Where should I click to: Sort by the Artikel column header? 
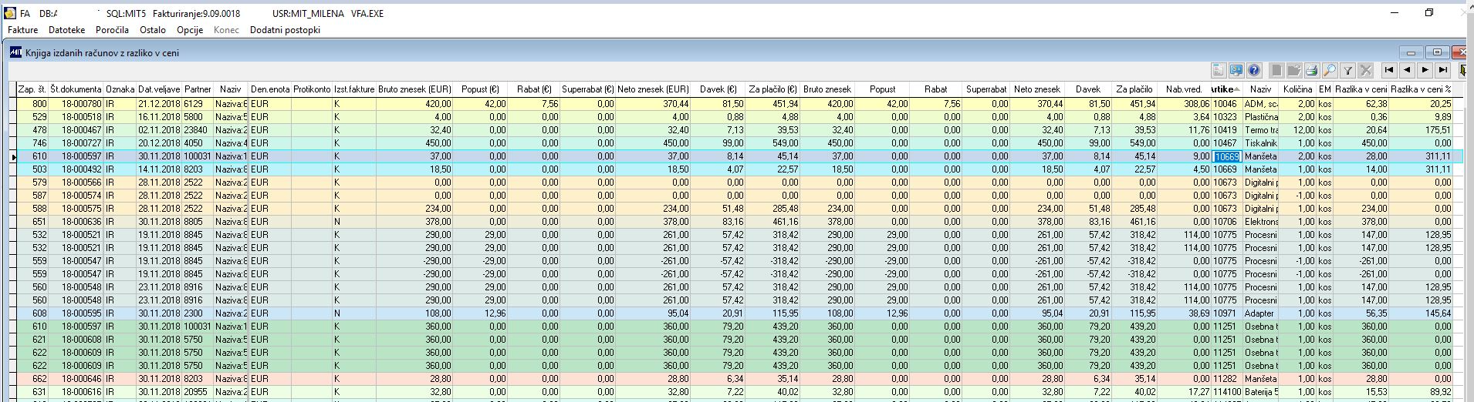coord(1226,89)
